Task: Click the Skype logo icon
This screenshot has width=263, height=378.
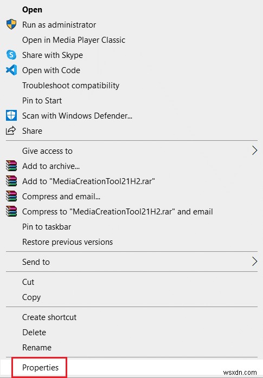Action: (11, 55)
